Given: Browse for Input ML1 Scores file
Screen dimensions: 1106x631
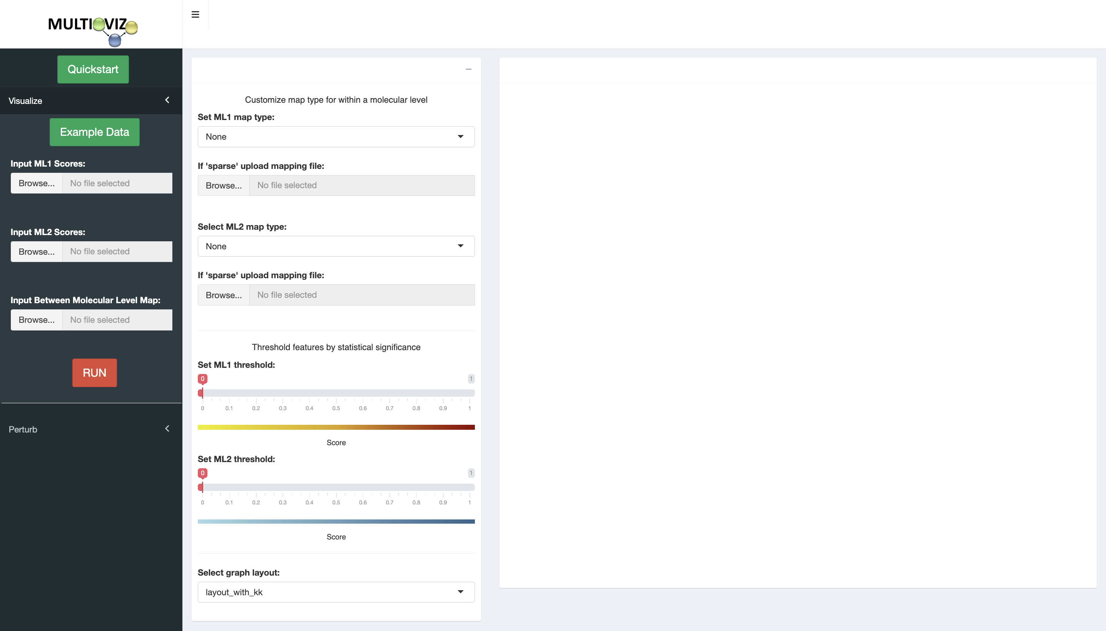Looking at the screenshot, I should pos(36,183).
